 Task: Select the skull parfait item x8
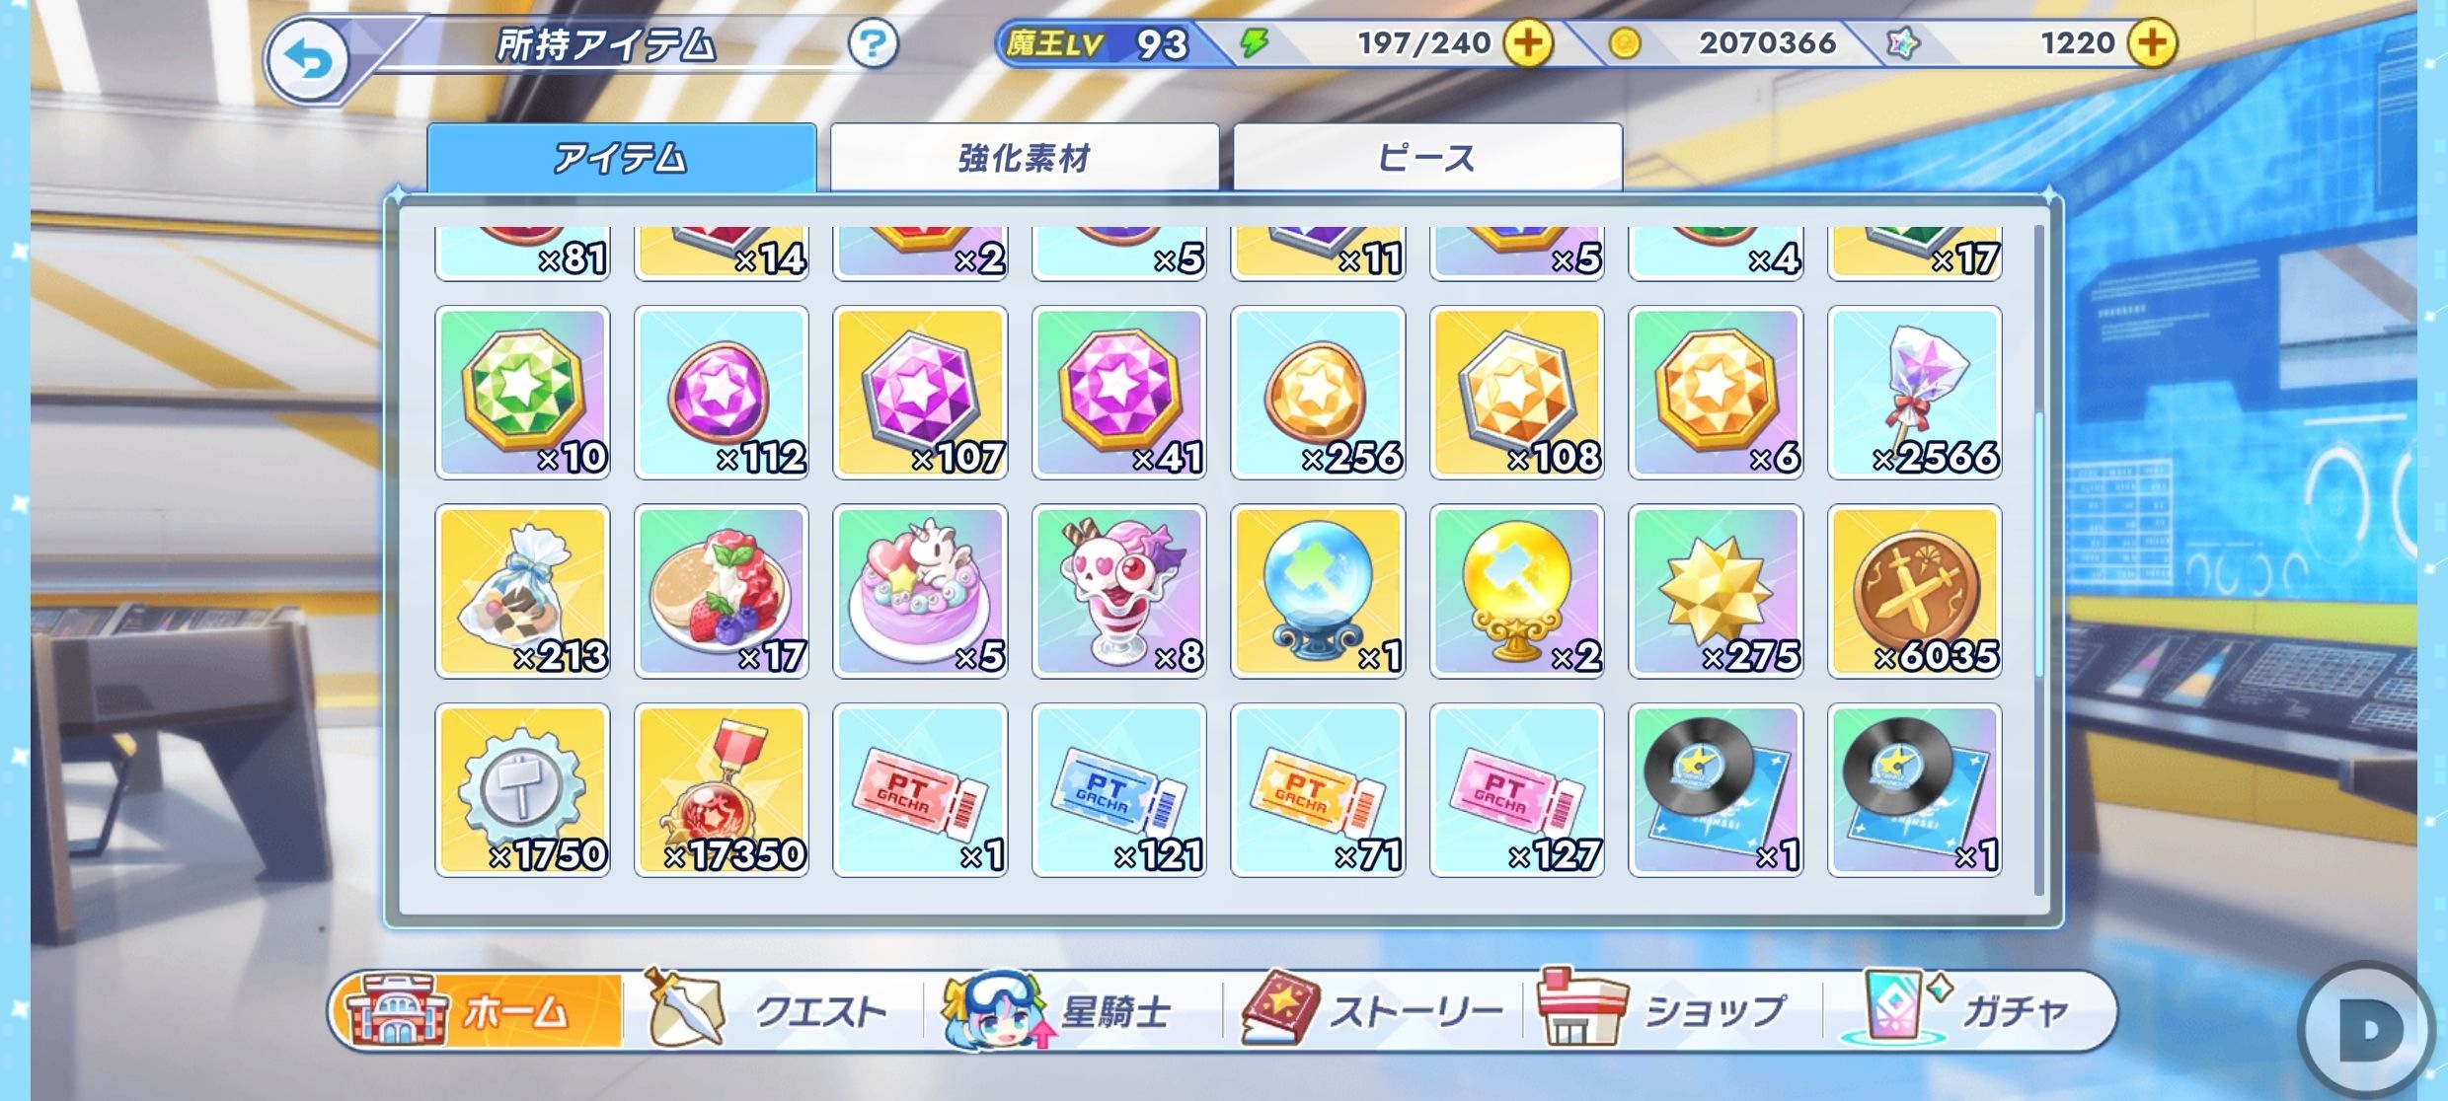tap(1119, 591)
